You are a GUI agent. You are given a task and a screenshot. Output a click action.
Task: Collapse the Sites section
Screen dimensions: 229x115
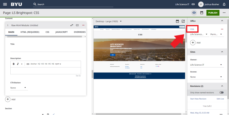[222, 52]
